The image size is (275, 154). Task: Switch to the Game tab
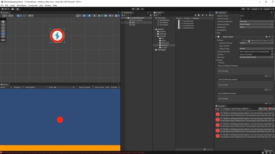click(x=4, y=85)
